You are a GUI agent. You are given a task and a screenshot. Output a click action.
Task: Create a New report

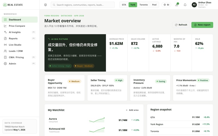coord(202,25)
